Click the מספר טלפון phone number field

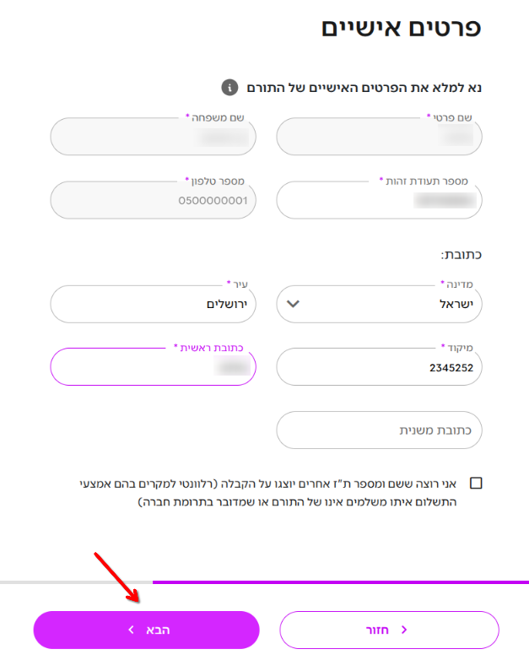pyautogui.click(x=153, y=200)
